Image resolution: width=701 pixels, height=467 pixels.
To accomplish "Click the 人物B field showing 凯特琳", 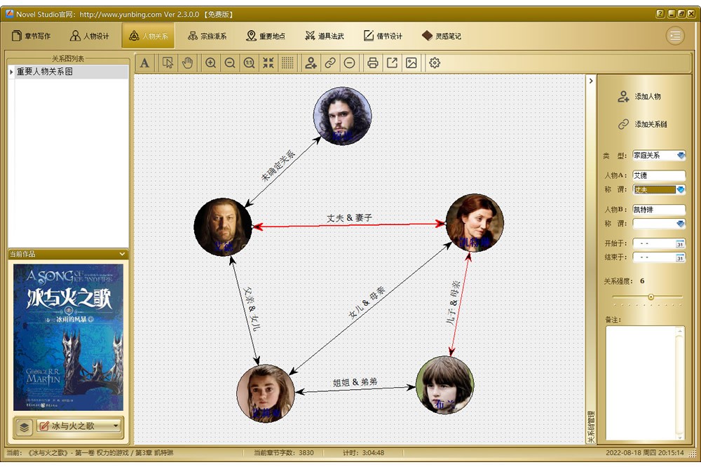I will tap(659, 210).
